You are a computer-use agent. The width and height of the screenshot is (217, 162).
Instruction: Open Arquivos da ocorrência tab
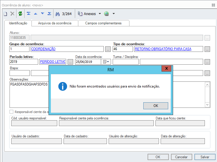point(55,23)
